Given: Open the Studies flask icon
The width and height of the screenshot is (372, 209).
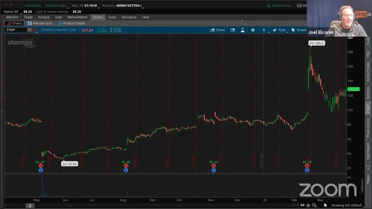Looking at the screenshot, I should pos(243,30).
